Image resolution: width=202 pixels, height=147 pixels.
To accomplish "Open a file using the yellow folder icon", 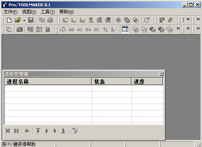I will coord(18,20).
